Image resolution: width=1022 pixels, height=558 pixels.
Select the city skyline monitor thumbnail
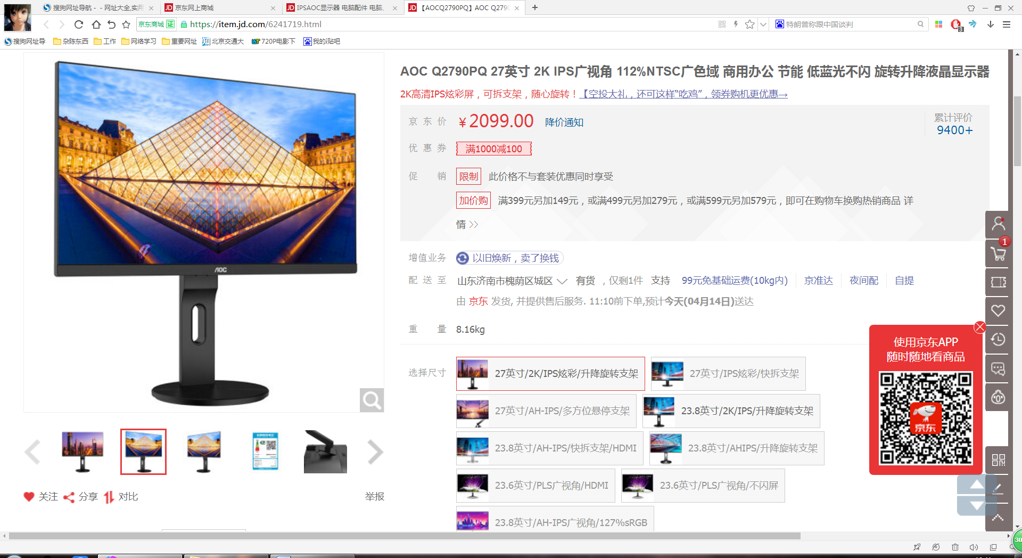tap(82, 452)
